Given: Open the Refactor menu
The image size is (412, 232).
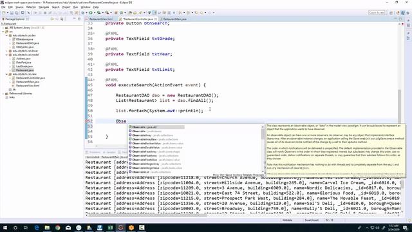Looking at the screenshot, I should click(x=31, y=7).
